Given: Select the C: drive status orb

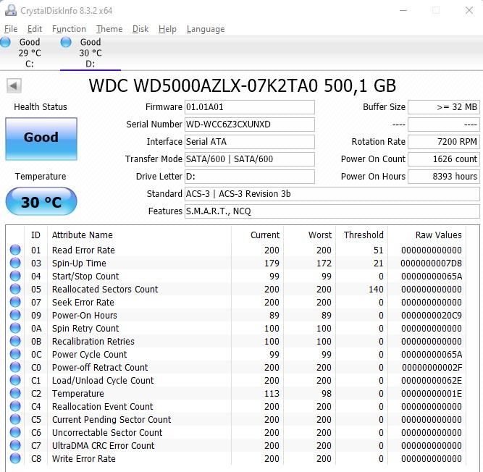Looking at the screenshot, I should (6, 43).
